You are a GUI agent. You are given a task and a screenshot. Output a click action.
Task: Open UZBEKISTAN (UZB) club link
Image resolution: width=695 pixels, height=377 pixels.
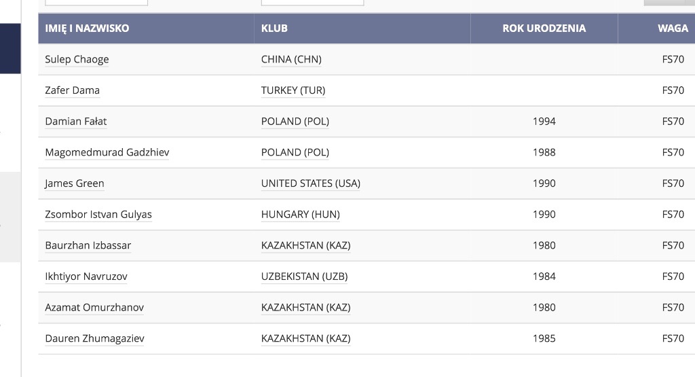coord(305,276)
